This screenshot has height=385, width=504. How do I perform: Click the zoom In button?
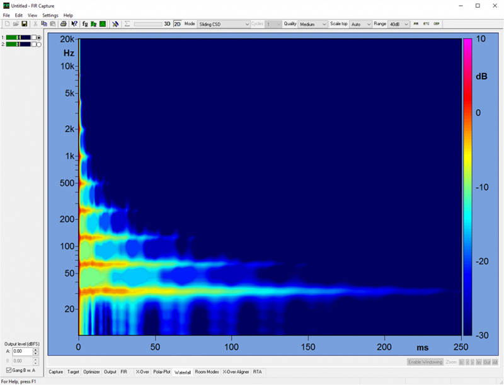tap(479, 362)
